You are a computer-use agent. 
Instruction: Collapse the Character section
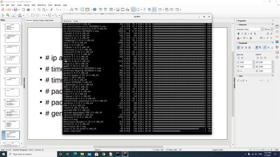pos(238,25)
